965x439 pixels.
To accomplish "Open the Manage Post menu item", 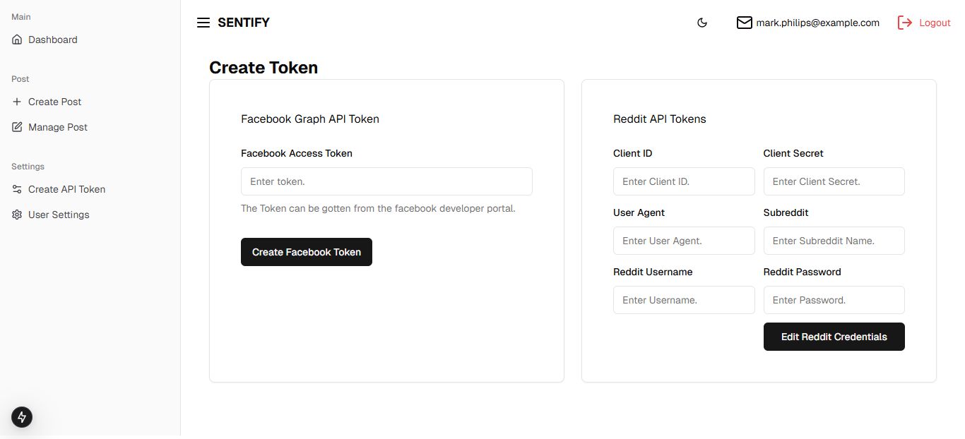I will [58, 127].
